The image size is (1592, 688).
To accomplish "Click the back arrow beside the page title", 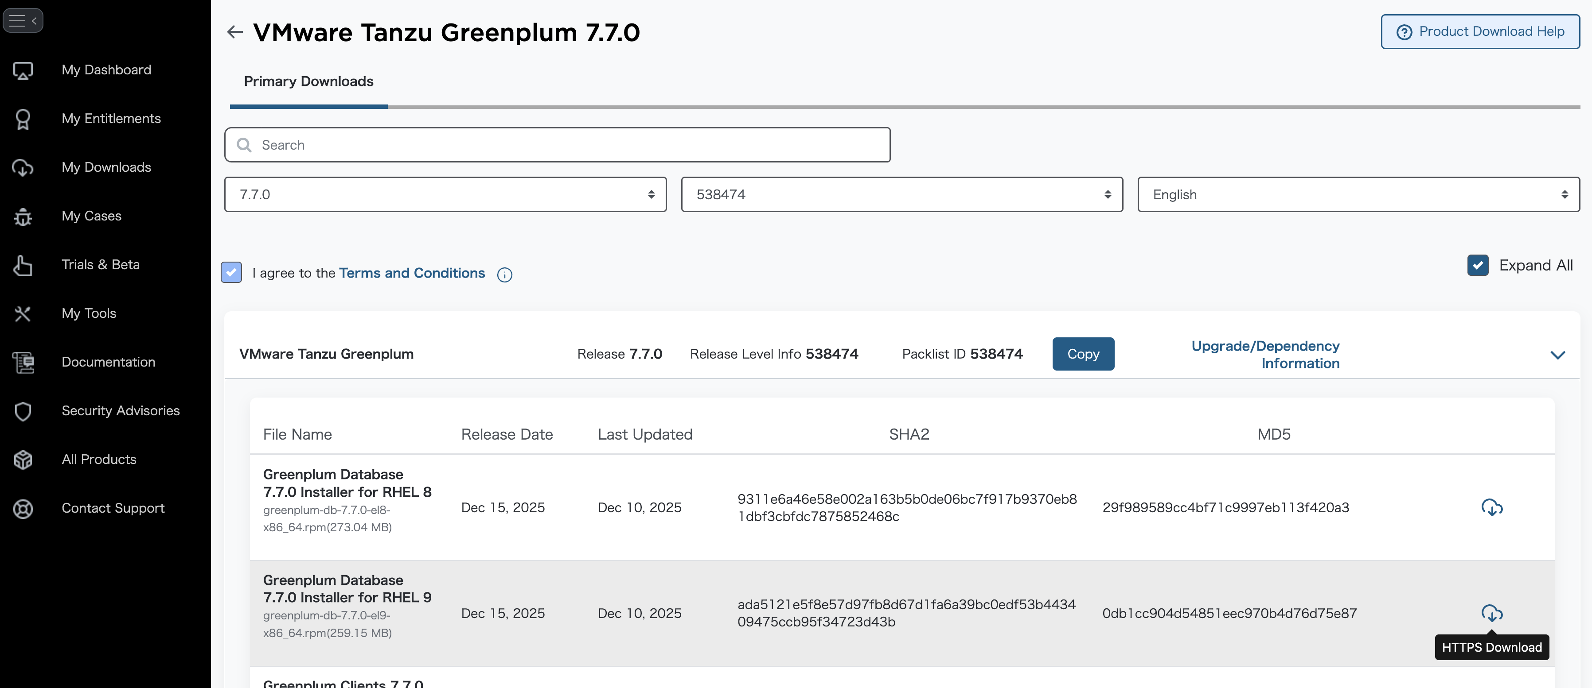I will [234, 32].
